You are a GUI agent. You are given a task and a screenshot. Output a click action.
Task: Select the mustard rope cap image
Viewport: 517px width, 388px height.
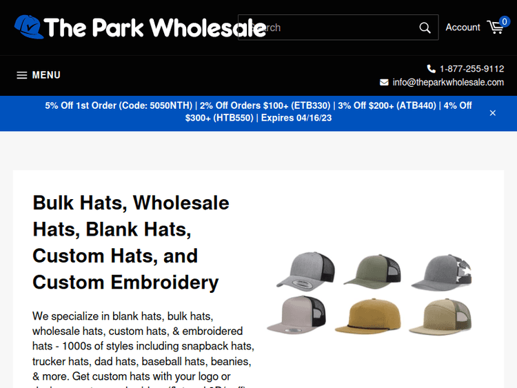pos(368,316)
